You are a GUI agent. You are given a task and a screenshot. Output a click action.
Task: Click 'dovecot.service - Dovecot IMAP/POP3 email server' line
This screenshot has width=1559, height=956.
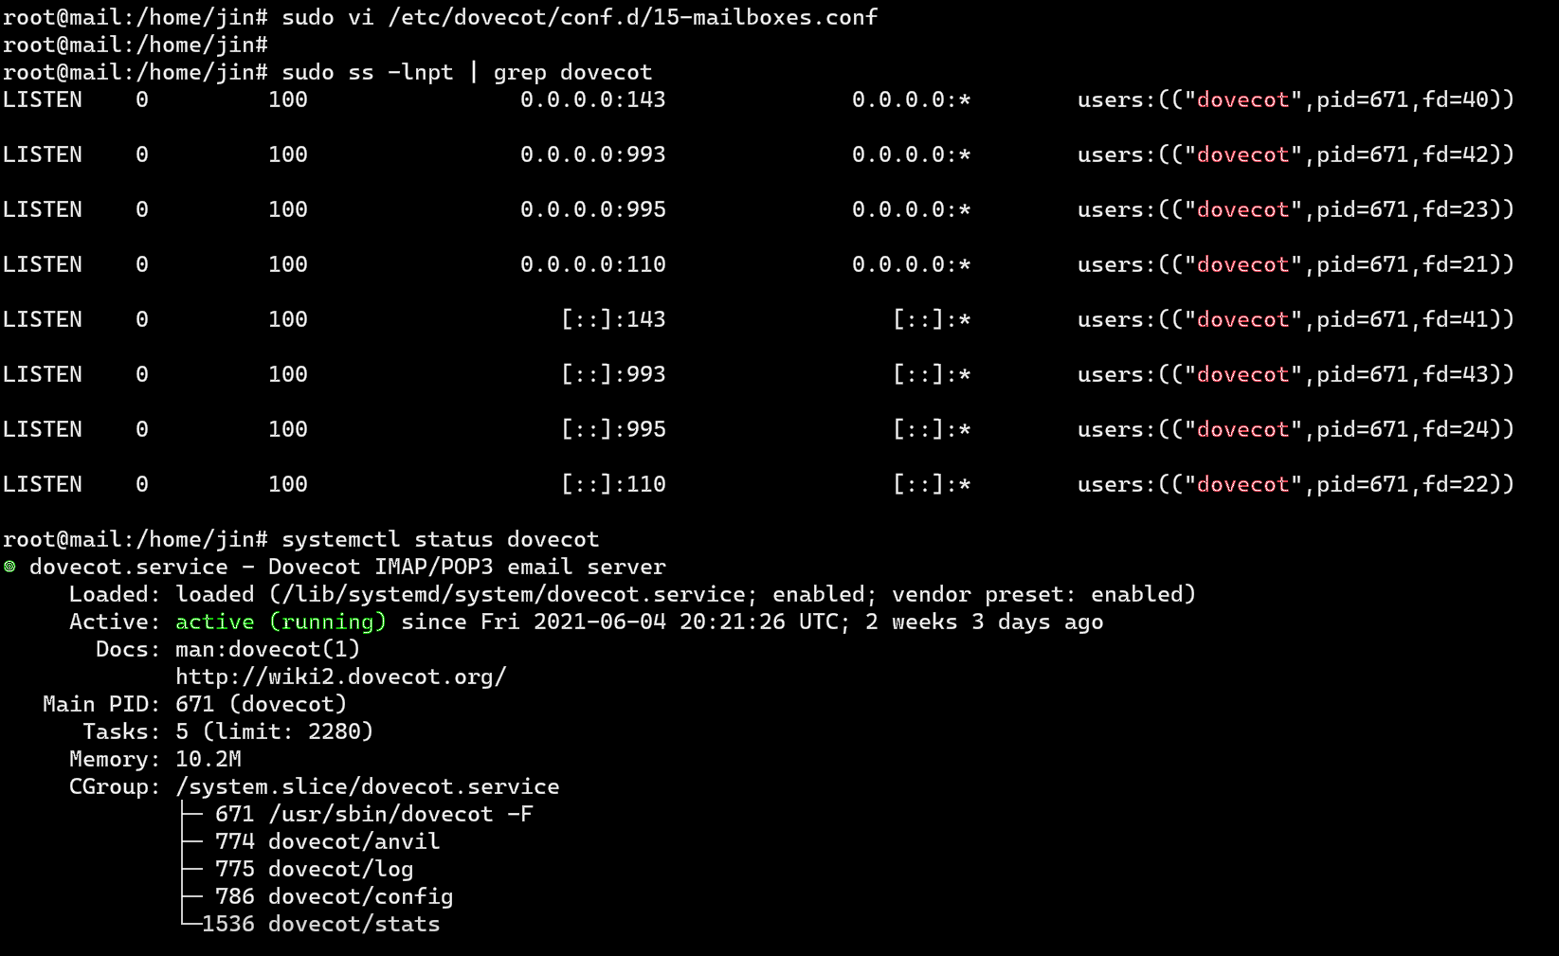click(x=348, y=567)
